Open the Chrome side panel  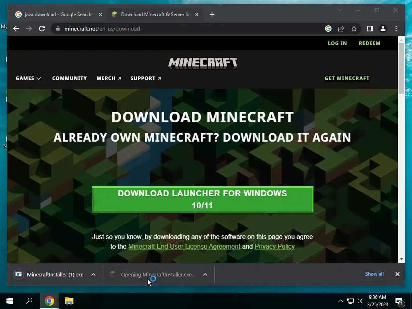click(x=370, y=29)
